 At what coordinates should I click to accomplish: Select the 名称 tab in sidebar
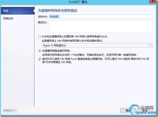point(18,11)
